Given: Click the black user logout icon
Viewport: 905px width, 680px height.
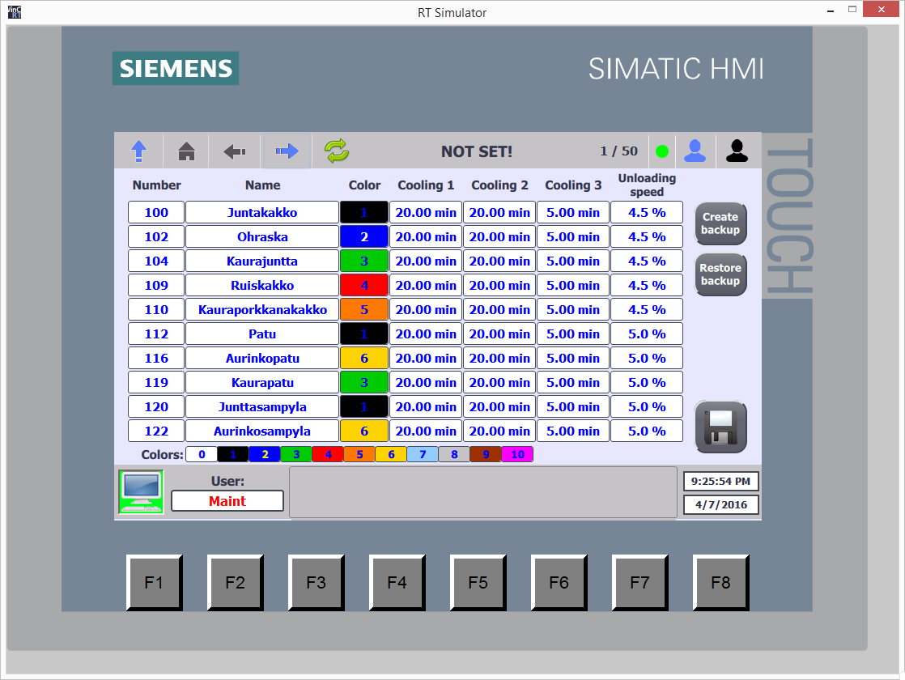Looking at the screenshot, I should pyautogui.click(x=737, y=151).
